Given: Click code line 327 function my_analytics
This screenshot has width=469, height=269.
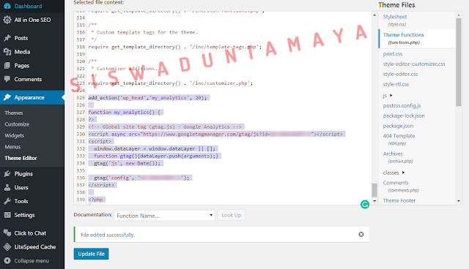Looking at the screenshot, I should pyautogui.click(x=124, y=113).
